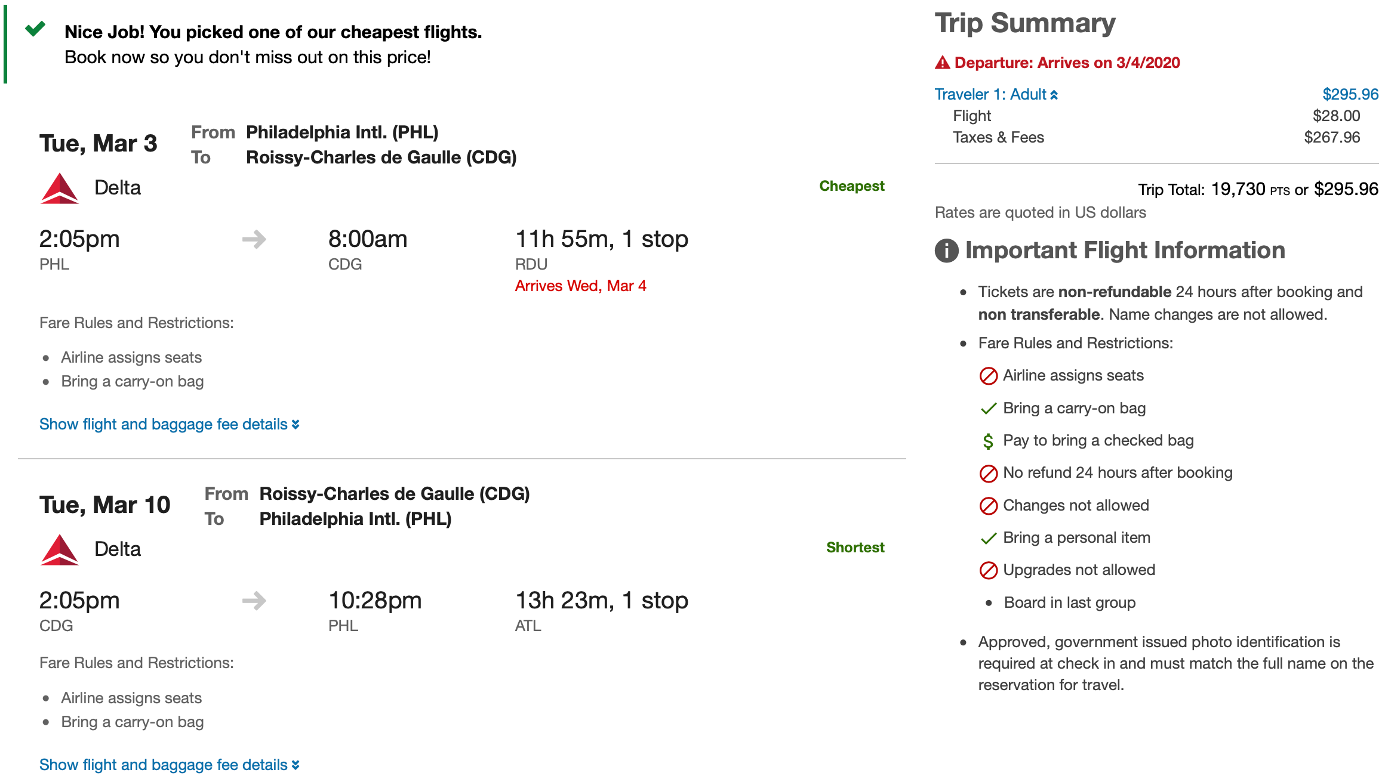Click the Departure arrives on 3/4/2020 alert

pyautogui.click(x=1067, y=63)
